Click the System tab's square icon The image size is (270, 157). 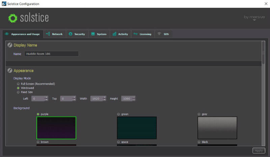point(93,34)
